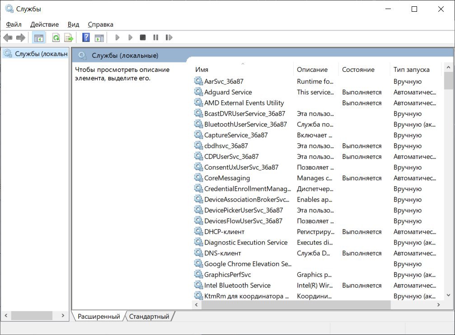
Task: Click Службы (локальные) header magnifier gear icon
Action: (x=82, y=56)
